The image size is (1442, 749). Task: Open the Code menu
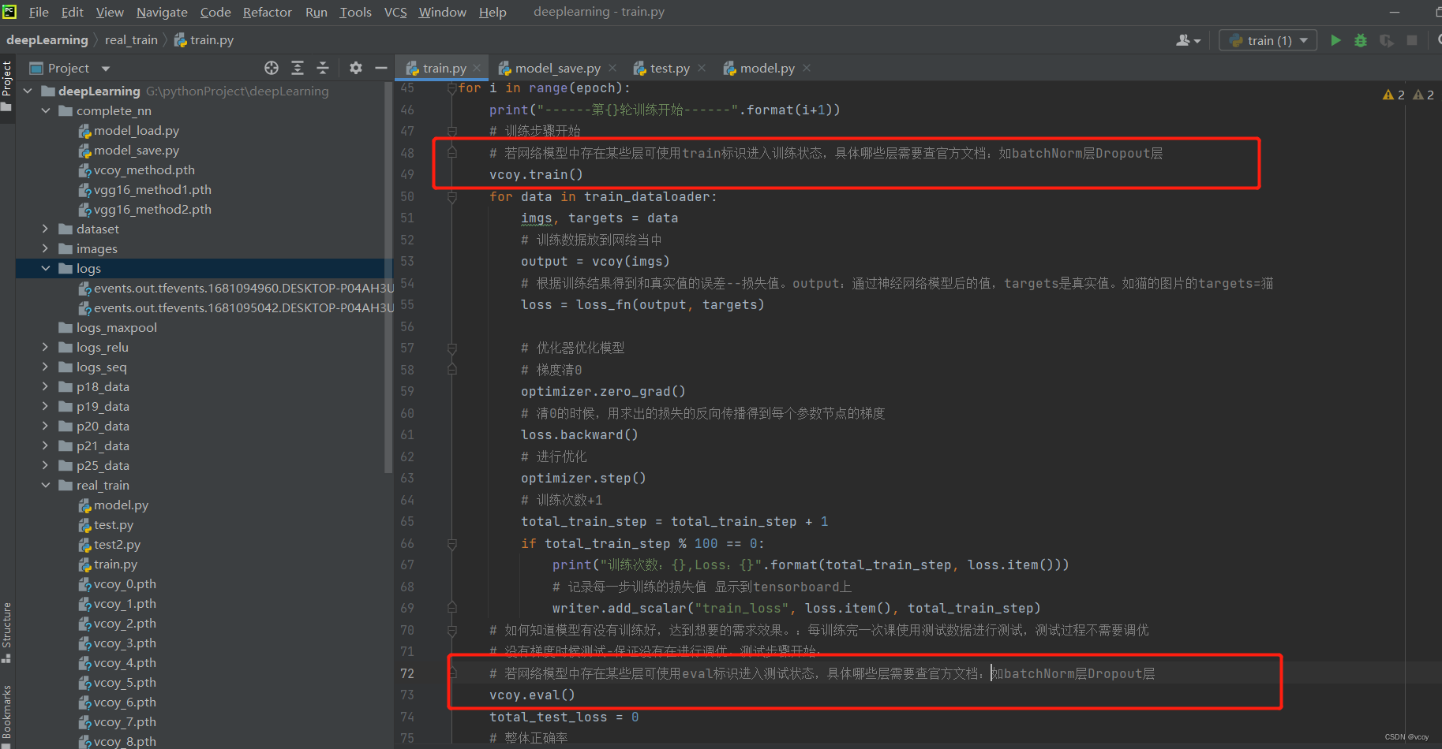point(215,12)
